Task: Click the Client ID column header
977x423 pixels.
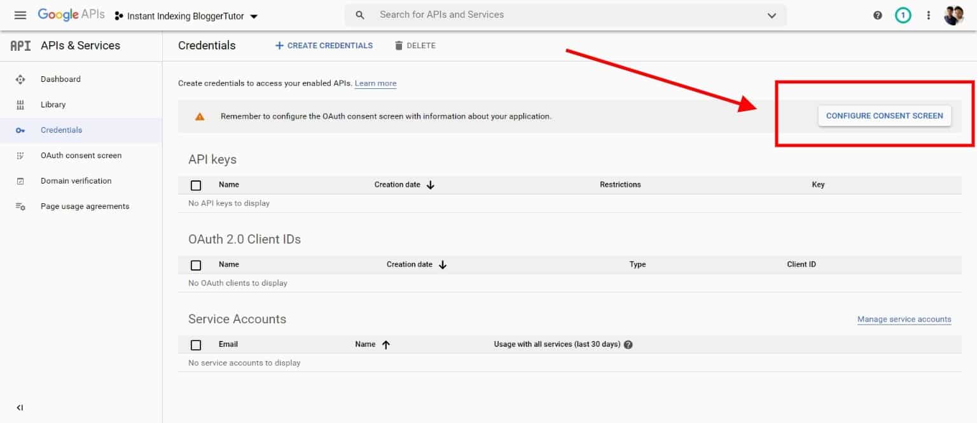Action: [801, 264]
